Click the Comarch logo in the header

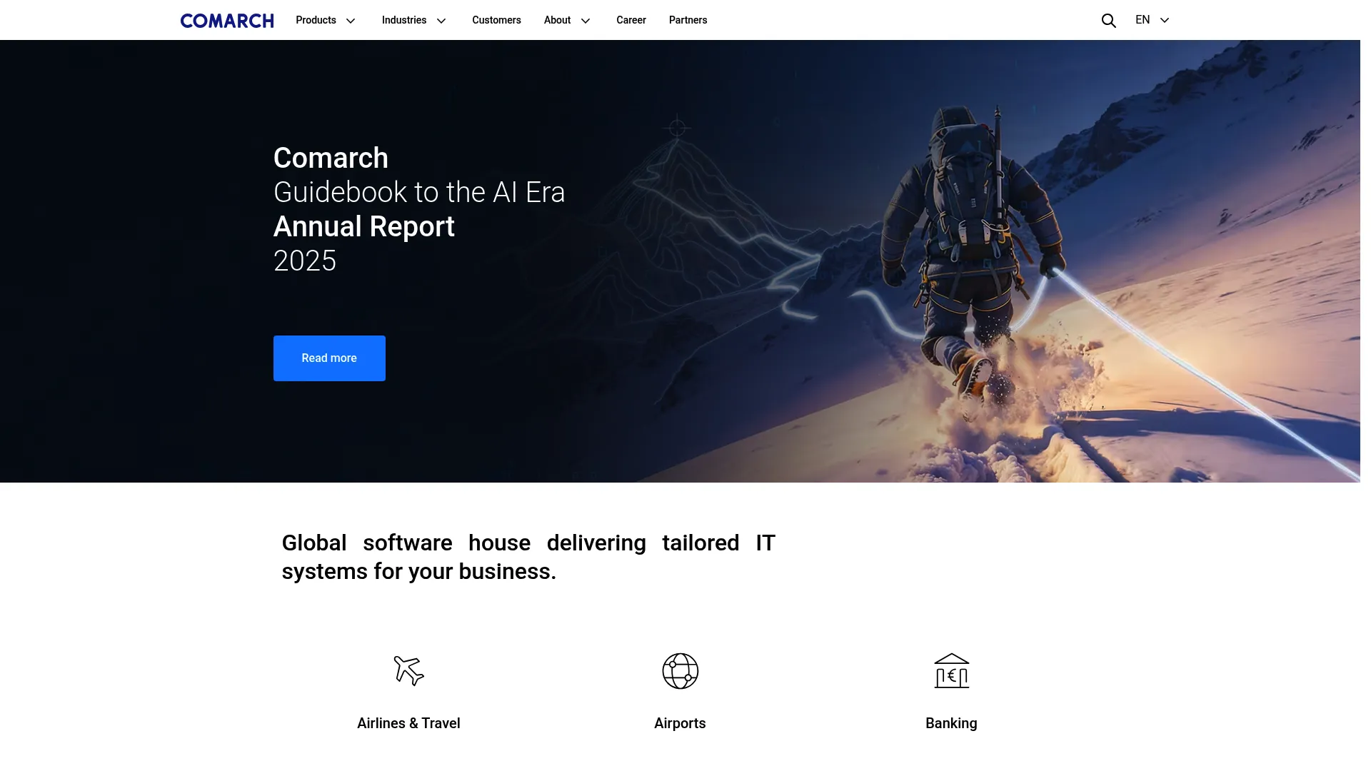[x=227, y=21]
